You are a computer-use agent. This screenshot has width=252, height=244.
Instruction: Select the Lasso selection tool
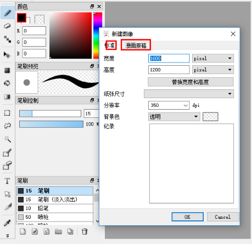[x=7, y=126]
